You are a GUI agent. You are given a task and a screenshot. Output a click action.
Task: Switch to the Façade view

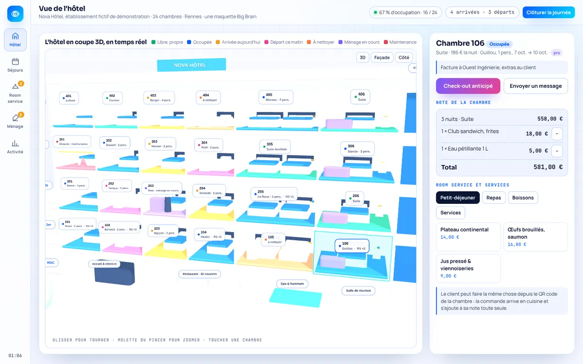click(x=382, y=57)
